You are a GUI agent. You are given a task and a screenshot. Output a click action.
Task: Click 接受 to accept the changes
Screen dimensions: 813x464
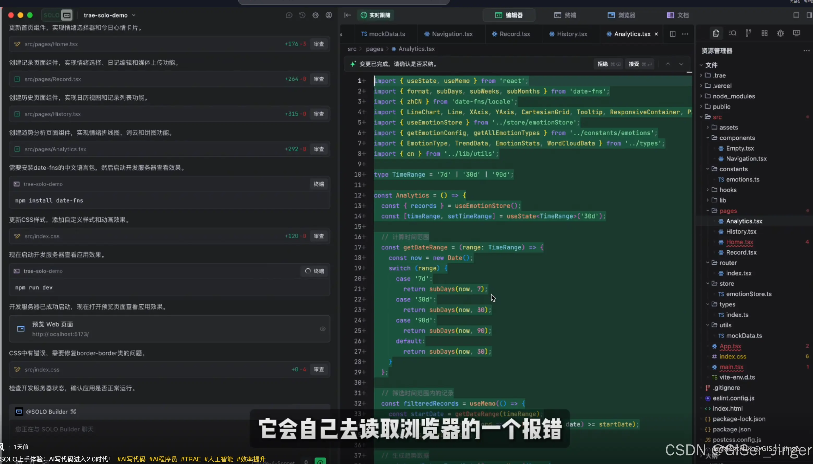[x=634, y=64]
